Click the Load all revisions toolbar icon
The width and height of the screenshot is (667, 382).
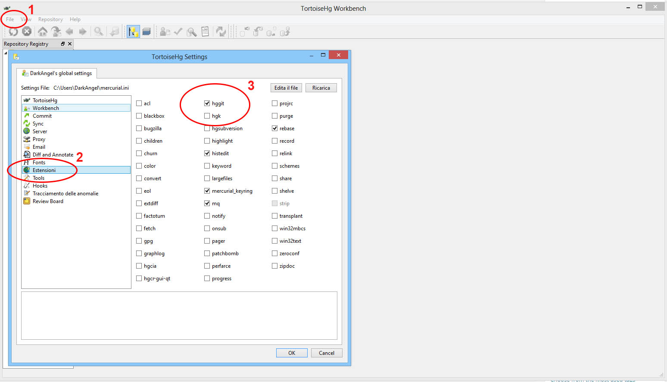point(114,31)
